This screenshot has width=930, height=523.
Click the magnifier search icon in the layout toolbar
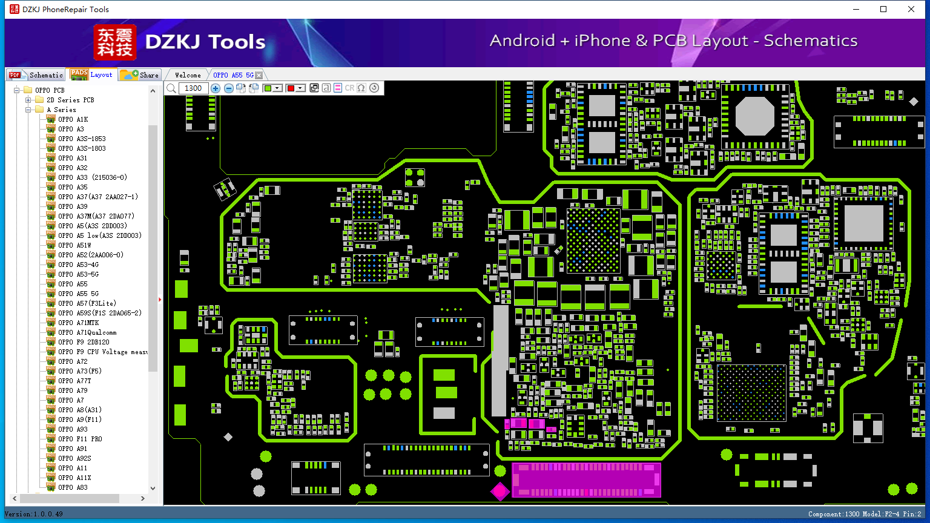click(171, 88)
